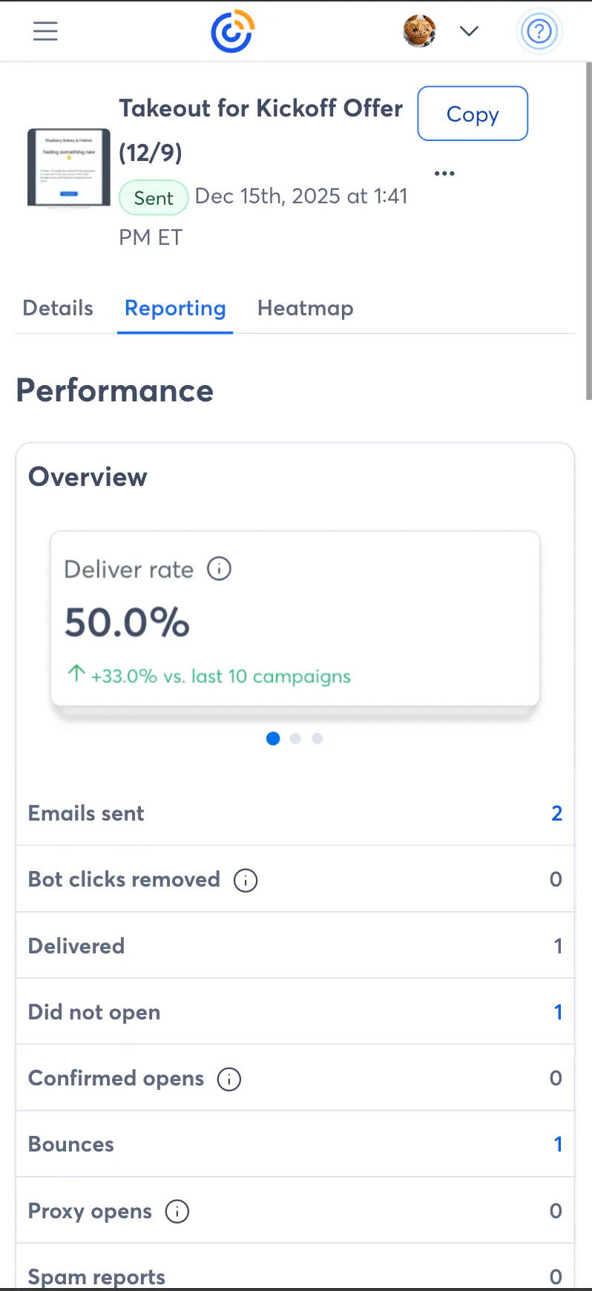Open the hamburger navigation menu
592x1291 pixels.
pyautogui.click(x=45, y=31)
